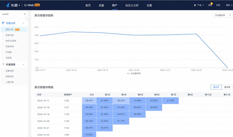Click the 次日 column header
The image size is (233, 137).
click(x=92, y=95)
